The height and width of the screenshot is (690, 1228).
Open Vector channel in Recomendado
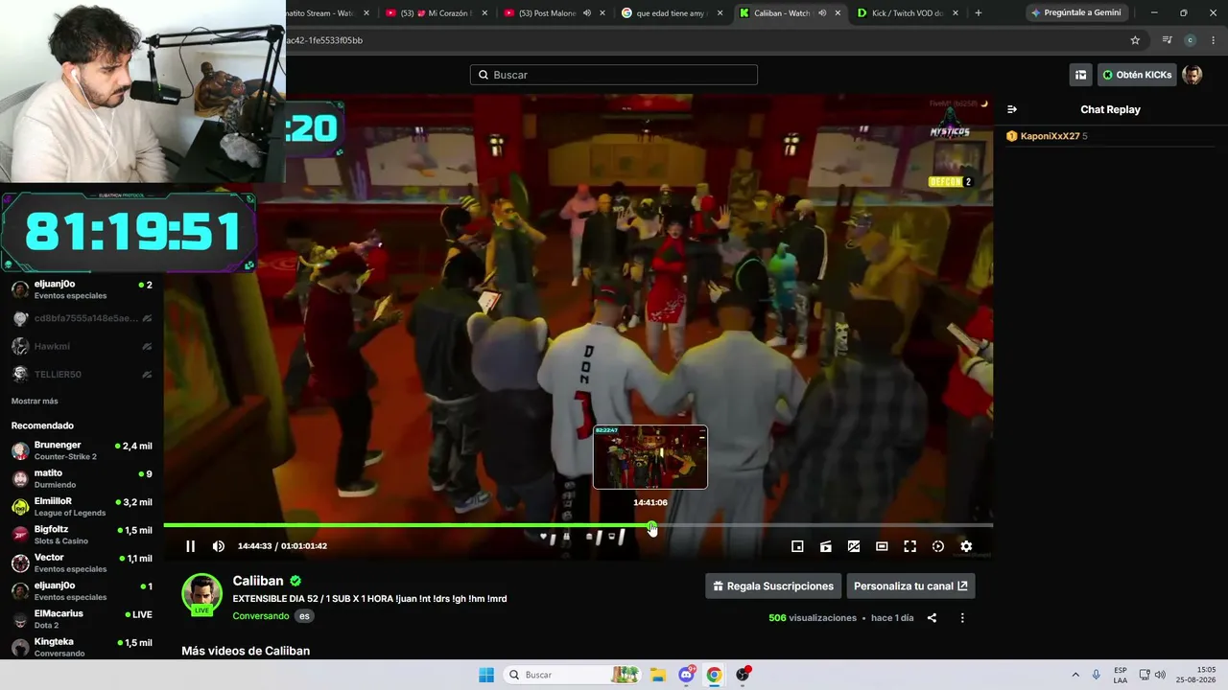tap(82, 563)
